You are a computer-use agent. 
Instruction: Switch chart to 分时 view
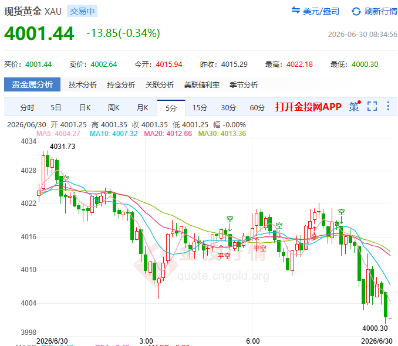click(x=27, y=108)
